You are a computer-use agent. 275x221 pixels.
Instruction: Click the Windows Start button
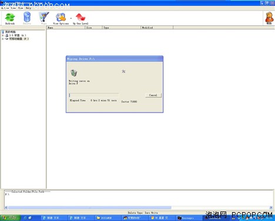coord(10,217)
